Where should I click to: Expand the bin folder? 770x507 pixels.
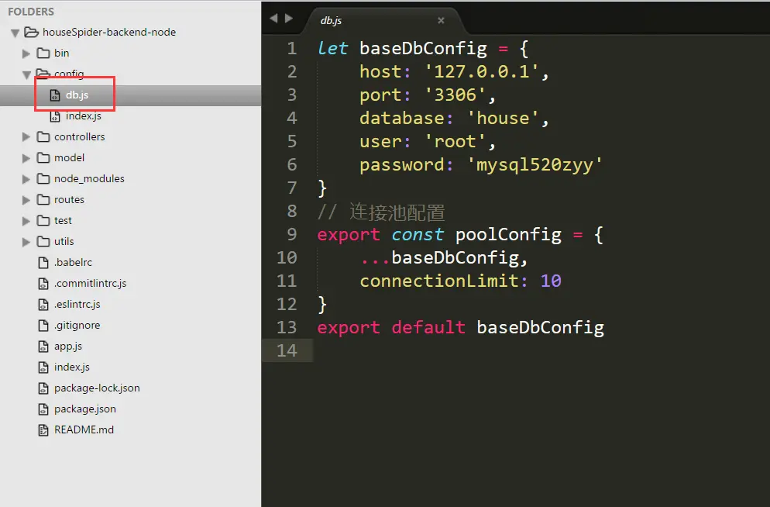point(26,53)
